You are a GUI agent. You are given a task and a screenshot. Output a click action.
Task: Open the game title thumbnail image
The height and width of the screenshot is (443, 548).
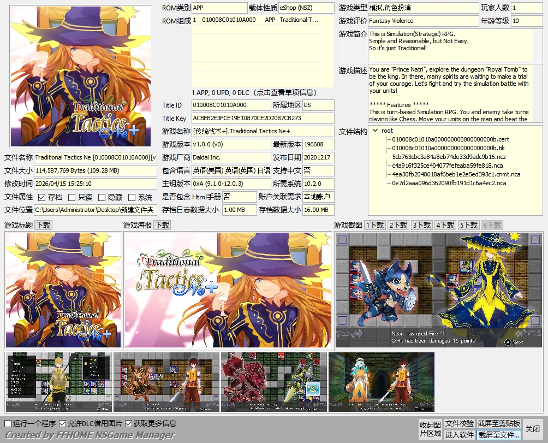pyautogui.click(x=63, y=290)
